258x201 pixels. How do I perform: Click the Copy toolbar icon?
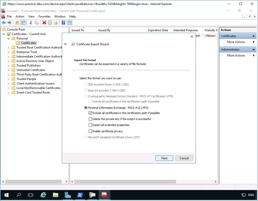coord(37,22)
